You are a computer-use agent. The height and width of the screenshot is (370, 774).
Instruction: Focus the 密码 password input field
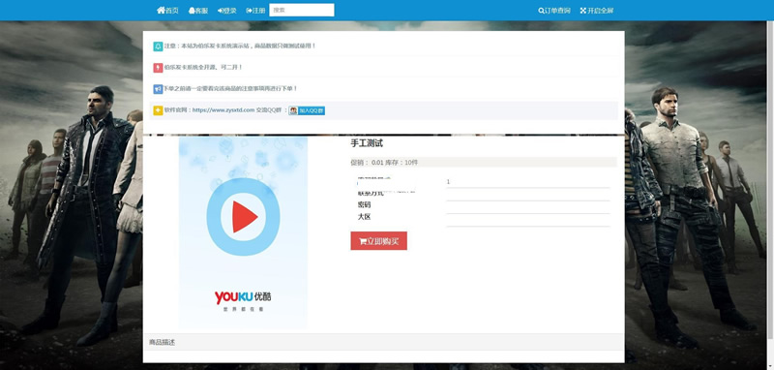(x=528, y=208)
